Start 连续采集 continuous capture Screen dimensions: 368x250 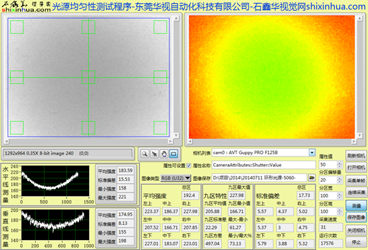tap(356, 192)
